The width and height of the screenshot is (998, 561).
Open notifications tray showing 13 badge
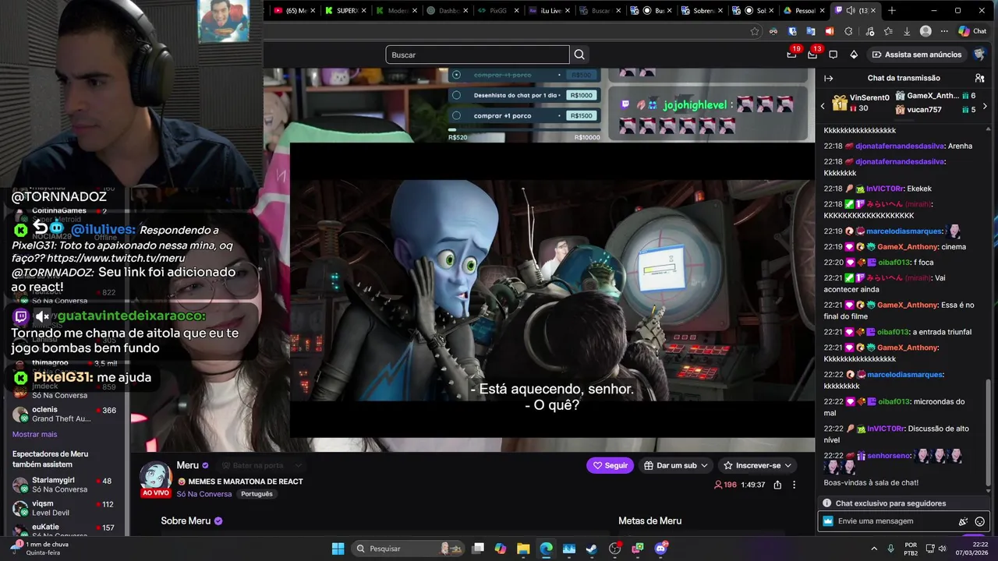[x=812, y=55]
